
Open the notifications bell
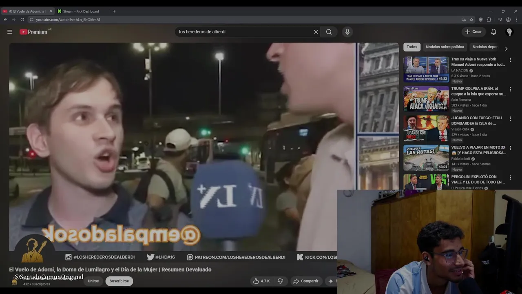(494, 32)
